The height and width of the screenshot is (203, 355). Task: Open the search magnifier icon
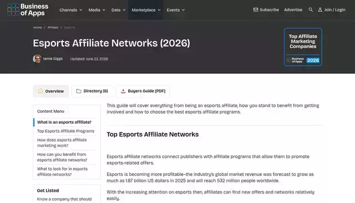(311, 10)
